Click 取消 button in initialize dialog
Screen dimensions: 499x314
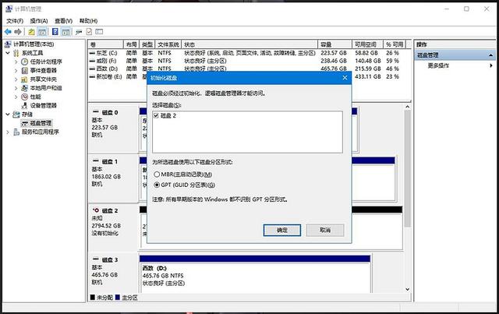pos(325,230)
